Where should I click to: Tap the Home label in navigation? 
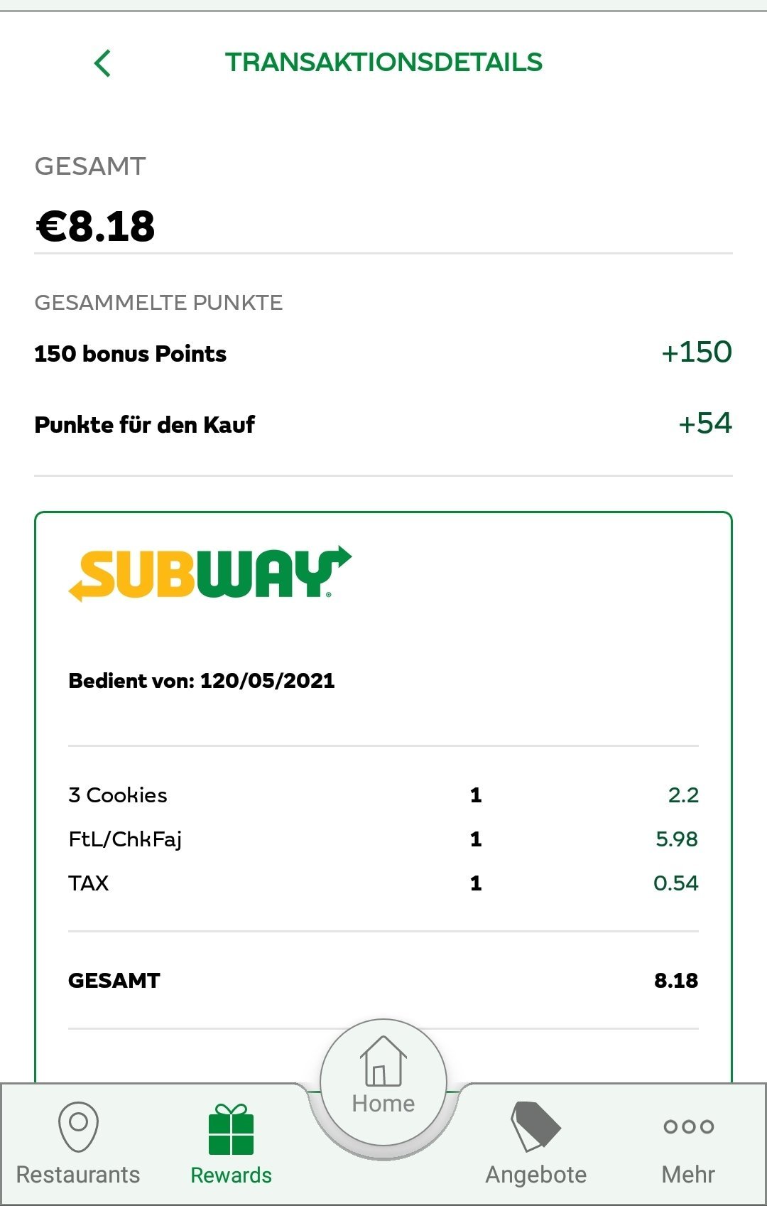[383, 1104]
